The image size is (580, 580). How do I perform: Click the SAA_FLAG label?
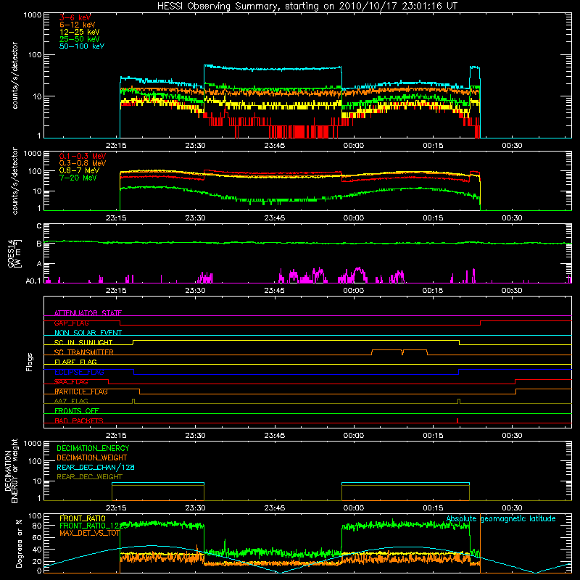pos(71,382)
